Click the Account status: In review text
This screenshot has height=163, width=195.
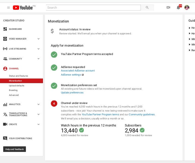[75, 29]
